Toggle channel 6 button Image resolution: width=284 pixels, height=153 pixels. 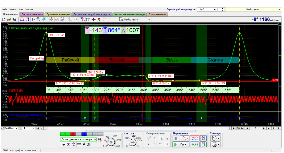pos(95,134)
